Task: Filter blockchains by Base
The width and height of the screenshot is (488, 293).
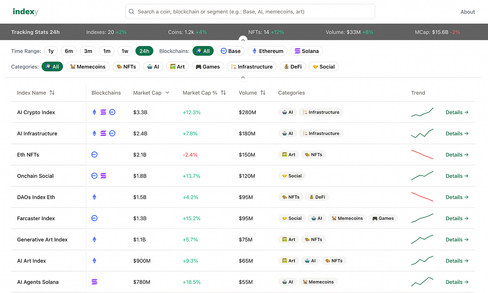Action: tap(231, 51)
